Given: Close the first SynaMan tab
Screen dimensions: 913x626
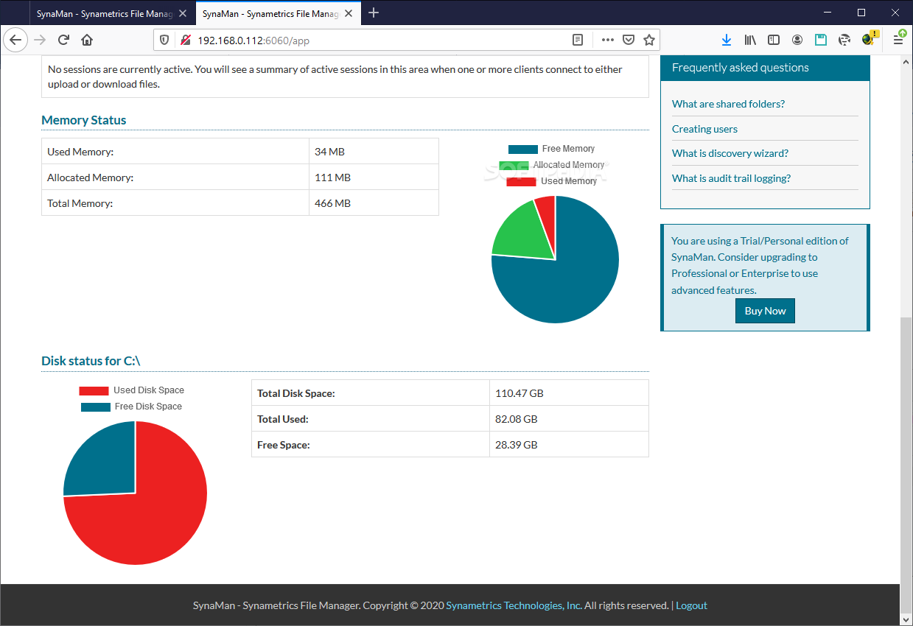Looking at the screenshot, I should [183, 13].
